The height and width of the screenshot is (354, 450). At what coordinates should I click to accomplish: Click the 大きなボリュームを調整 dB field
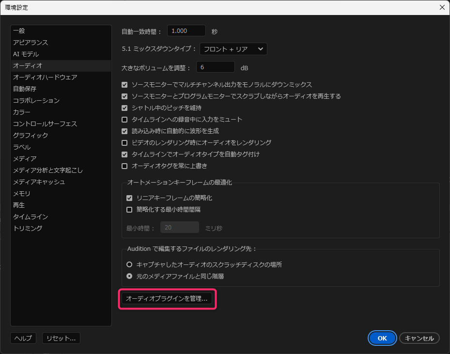215,67
